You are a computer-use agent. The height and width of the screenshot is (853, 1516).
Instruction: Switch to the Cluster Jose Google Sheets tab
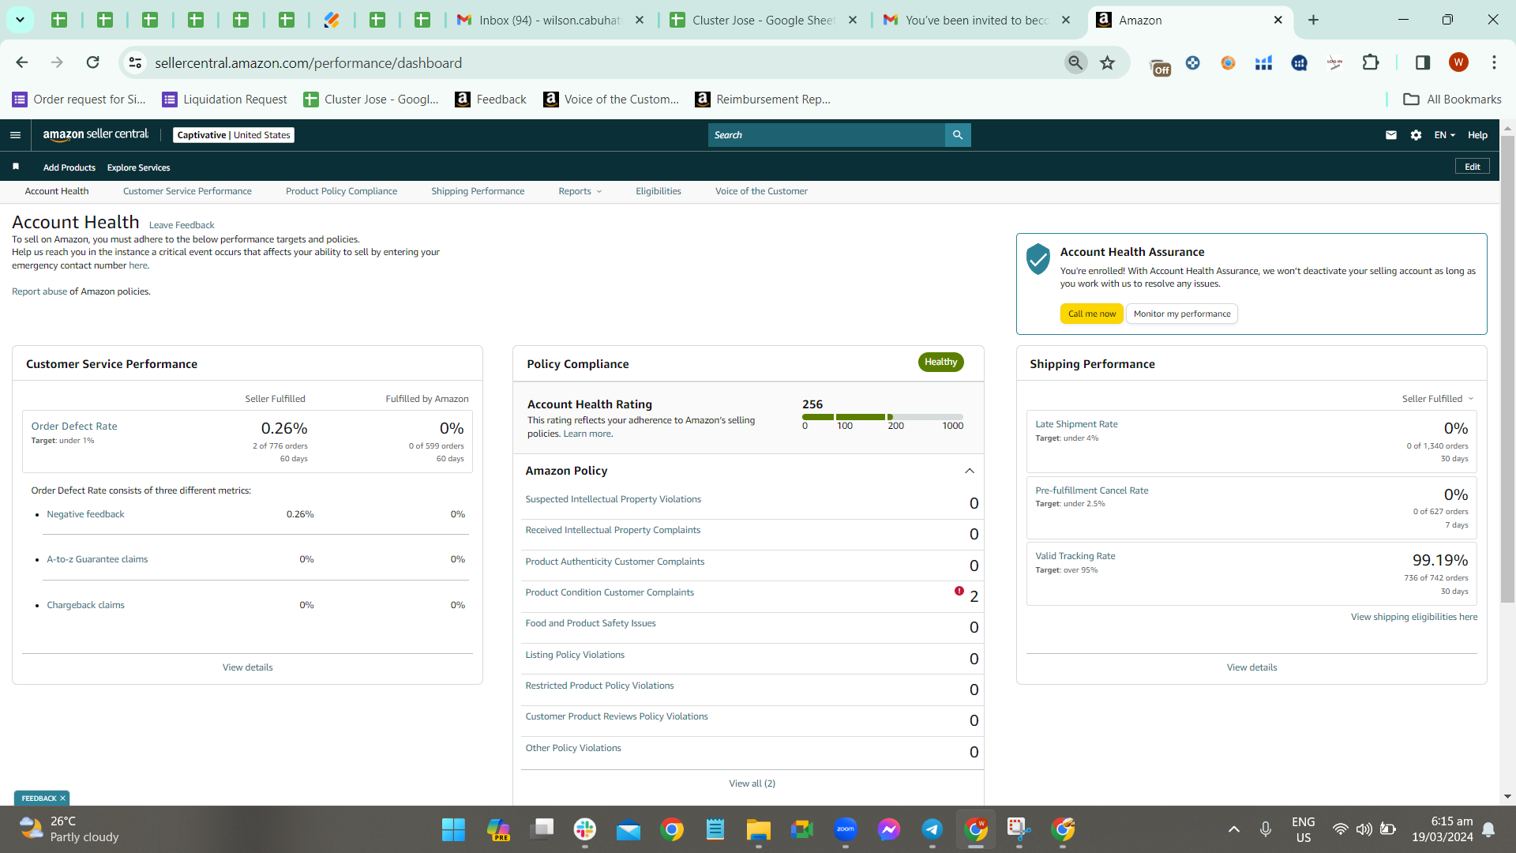point(763,20)
